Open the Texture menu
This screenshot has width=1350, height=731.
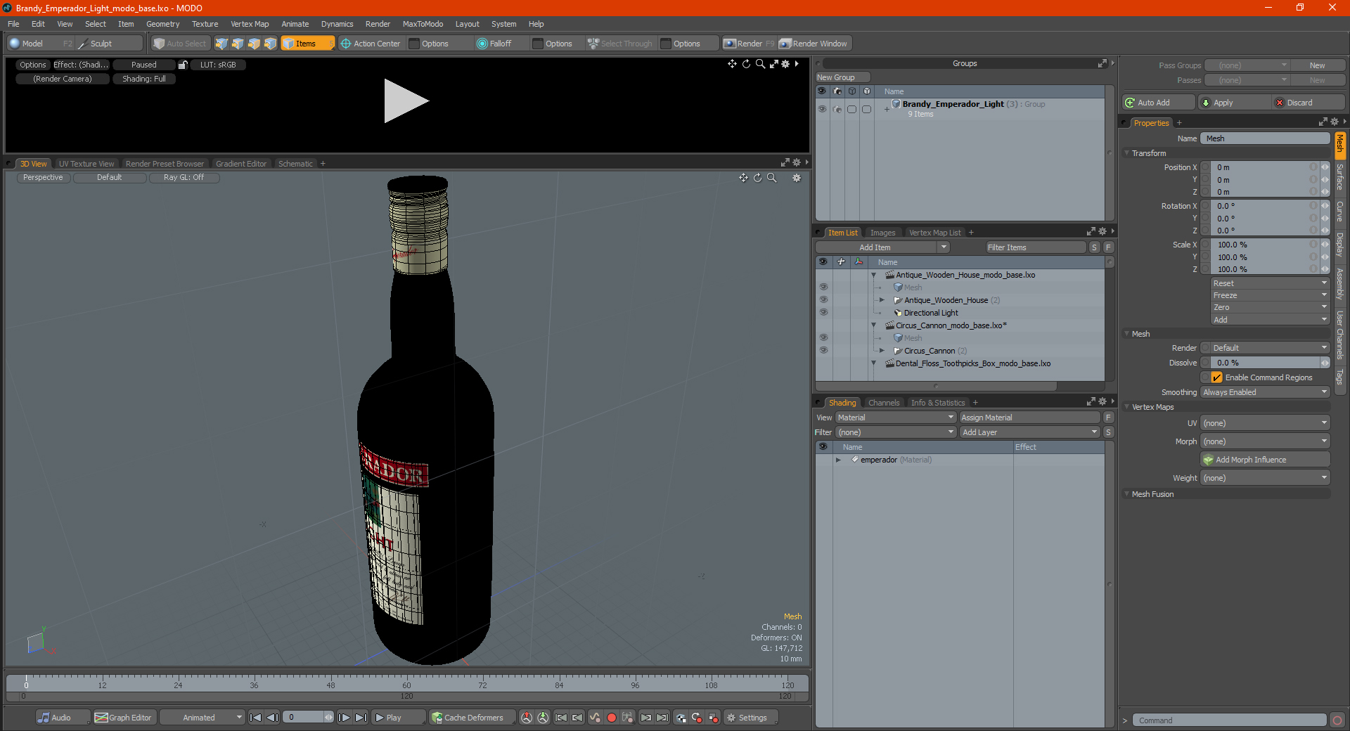click(205, 24)
